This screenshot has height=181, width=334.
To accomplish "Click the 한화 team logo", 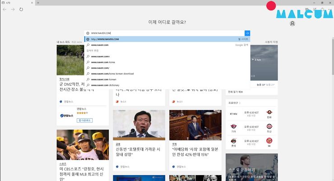I will coord(269,112).
